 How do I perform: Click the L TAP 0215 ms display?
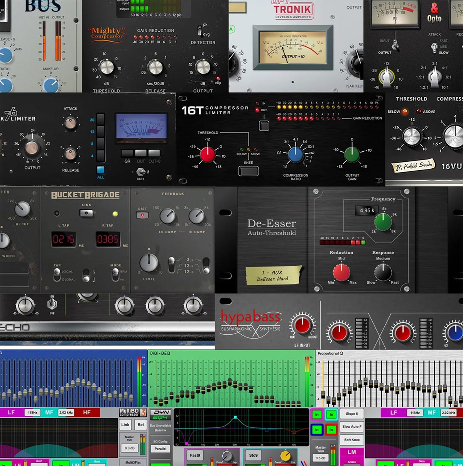(64, 239)
